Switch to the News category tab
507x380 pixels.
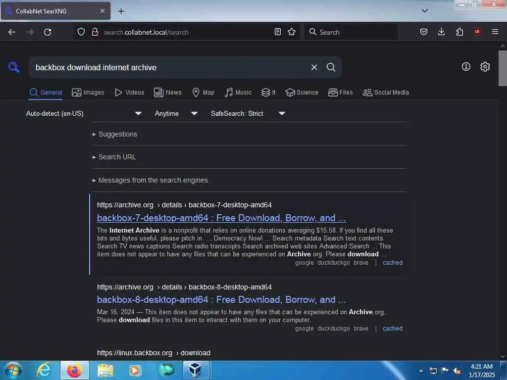tap(168, 93)
